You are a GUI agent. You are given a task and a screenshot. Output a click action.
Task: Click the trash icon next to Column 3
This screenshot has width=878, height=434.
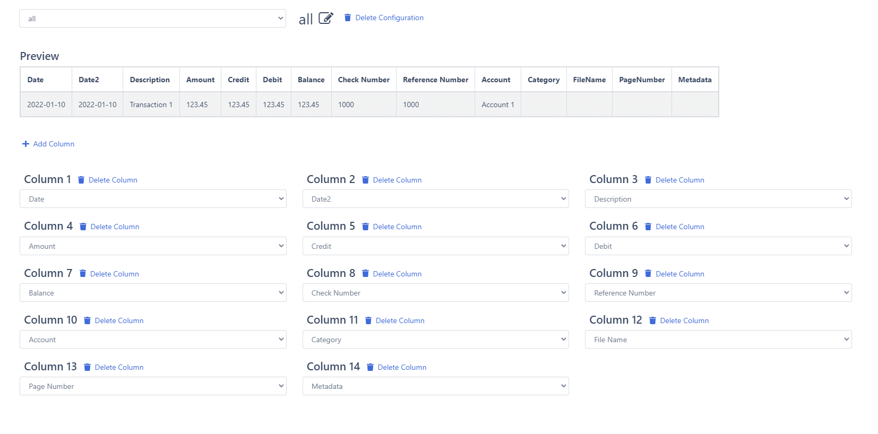click(648, 180)
